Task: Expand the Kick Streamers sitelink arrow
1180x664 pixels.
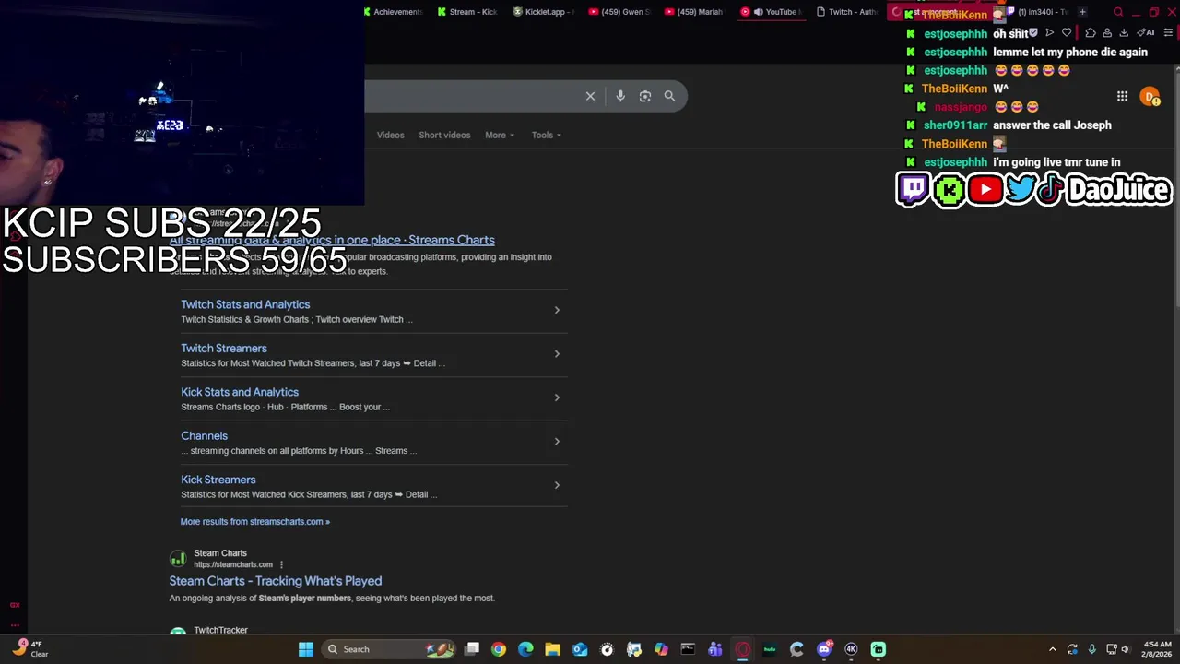Action: (557, 485)
